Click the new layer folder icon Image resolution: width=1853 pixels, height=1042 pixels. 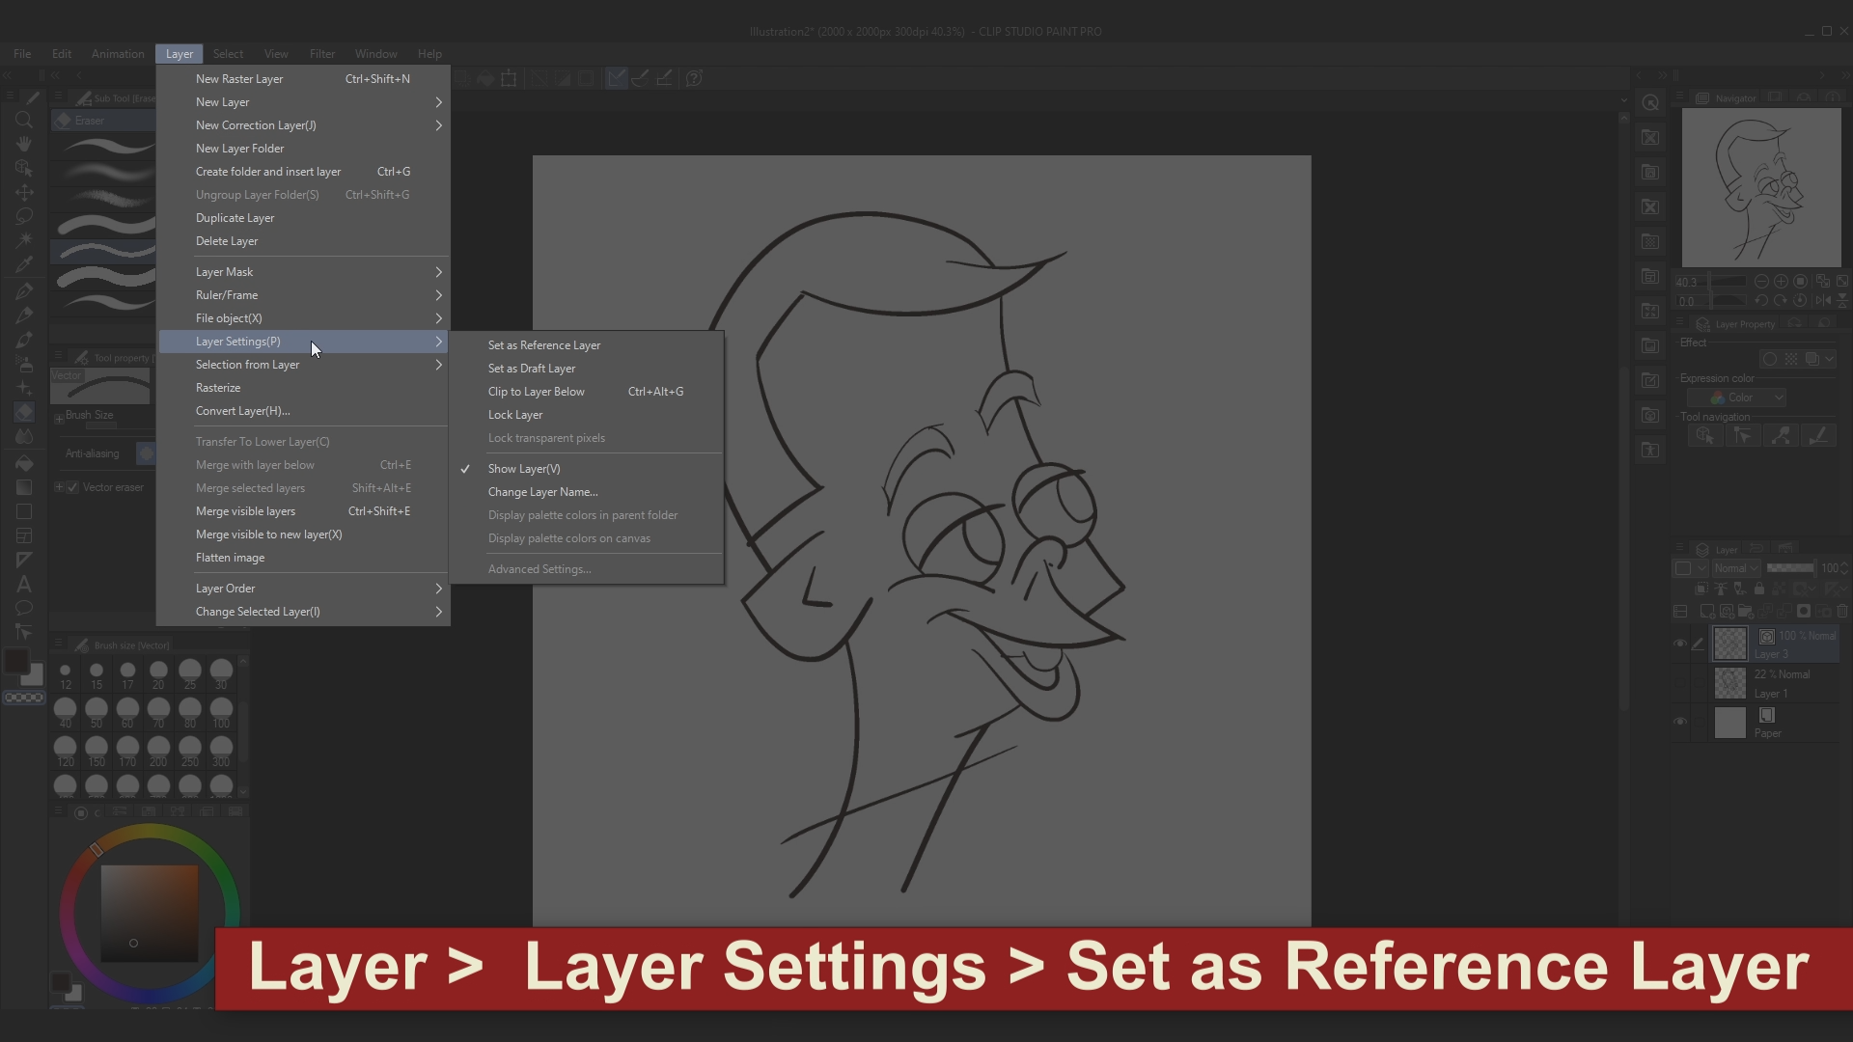(x=1746, y=611)
